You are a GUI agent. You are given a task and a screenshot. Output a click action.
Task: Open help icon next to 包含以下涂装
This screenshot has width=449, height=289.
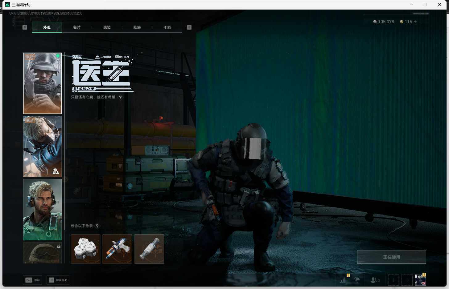point(97,226)
